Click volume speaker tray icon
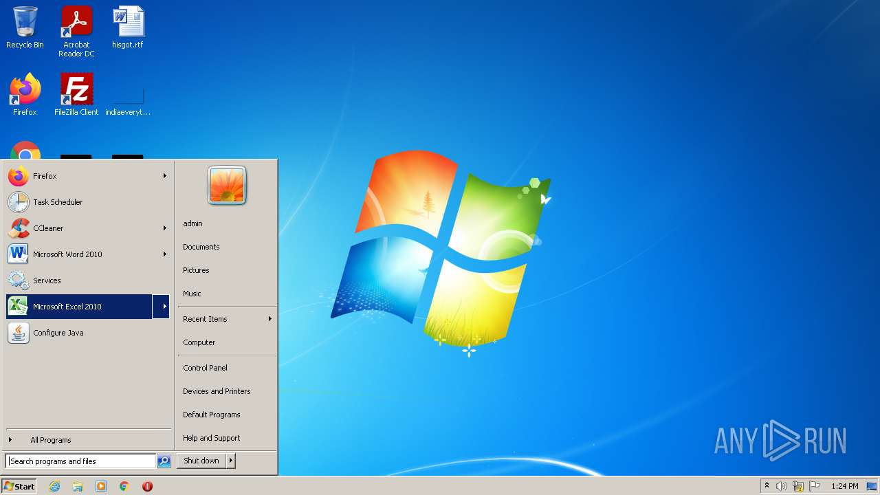Screen dimensions: 880x495 coord(782,486)
